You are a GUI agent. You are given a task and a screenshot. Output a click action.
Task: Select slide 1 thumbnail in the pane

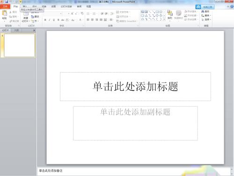pos(20,45)
